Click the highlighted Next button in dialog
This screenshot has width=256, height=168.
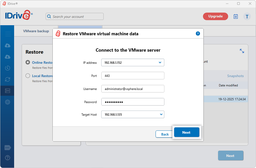tap(187, 132)
